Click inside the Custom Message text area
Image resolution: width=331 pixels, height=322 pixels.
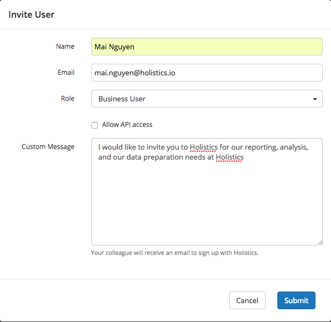point(206,192)
